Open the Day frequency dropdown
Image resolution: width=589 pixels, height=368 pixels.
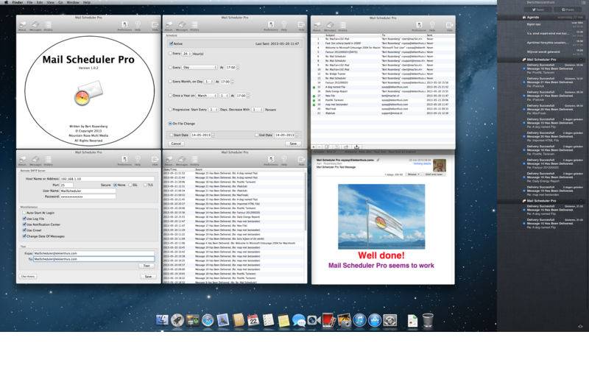point(200,68)
